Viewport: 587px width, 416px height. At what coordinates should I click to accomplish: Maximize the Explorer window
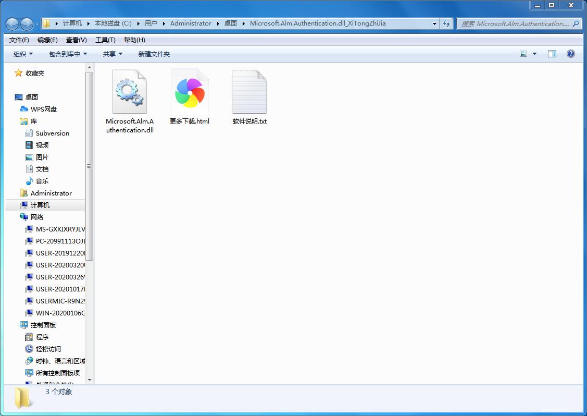click(552, 5)
